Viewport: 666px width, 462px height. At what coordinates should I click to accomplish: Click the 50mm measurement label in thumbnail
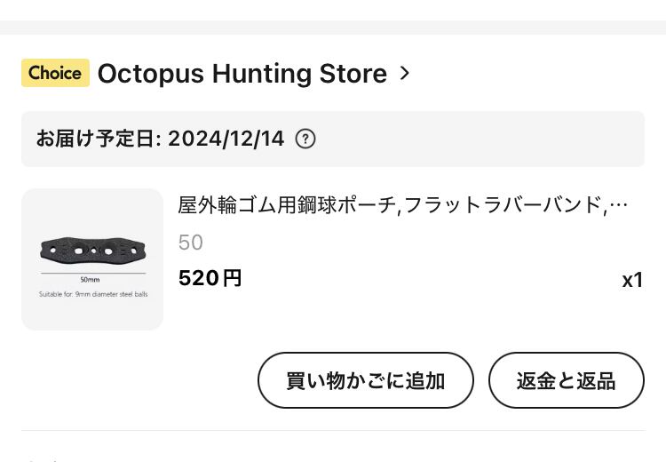(90, 280)
